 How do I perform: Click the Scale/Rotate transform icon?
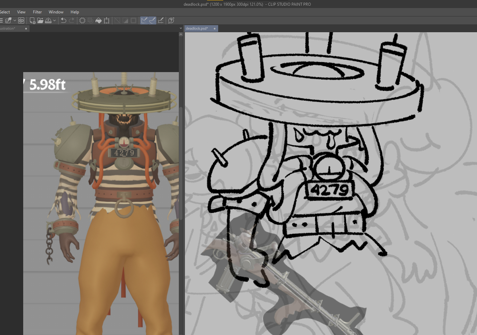point(107,20)
